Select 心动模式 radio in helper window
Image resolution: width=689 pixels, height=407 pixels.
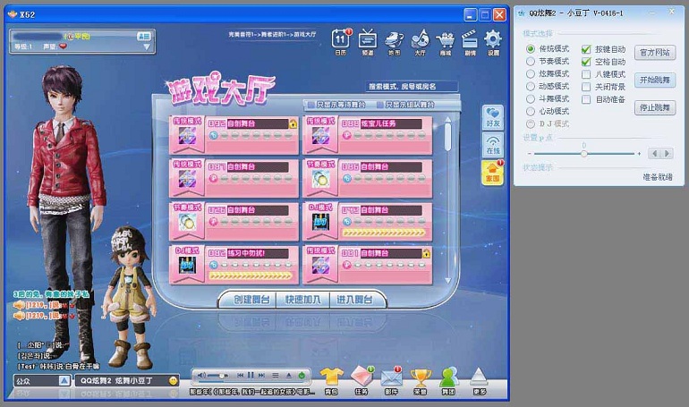(531, 111)
